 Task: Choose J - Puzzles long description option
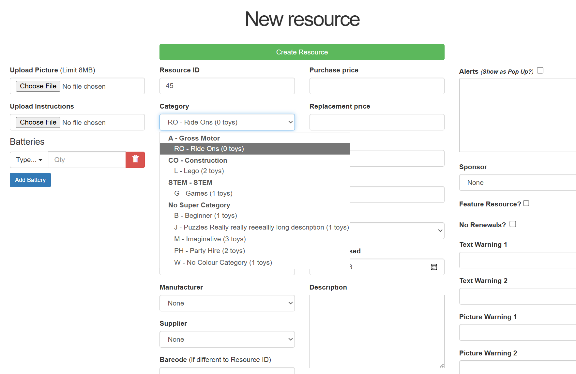tap(261, 227)
